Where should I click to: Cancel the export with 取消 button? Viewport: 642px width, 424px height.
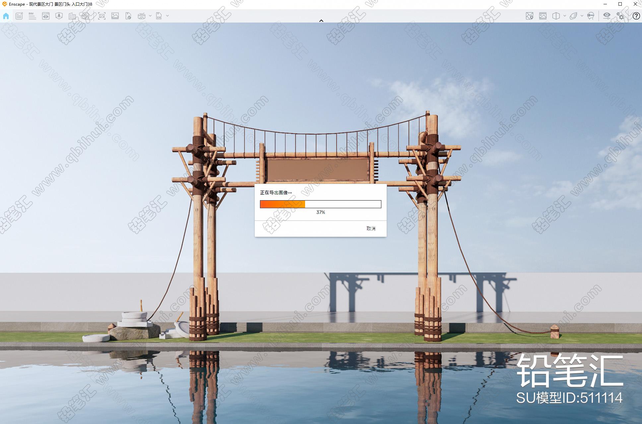pyautogui.click(x=371, y=228)
